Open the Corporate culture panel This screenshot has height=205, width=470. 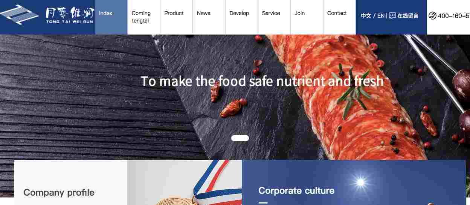click(x=296, y=191)
